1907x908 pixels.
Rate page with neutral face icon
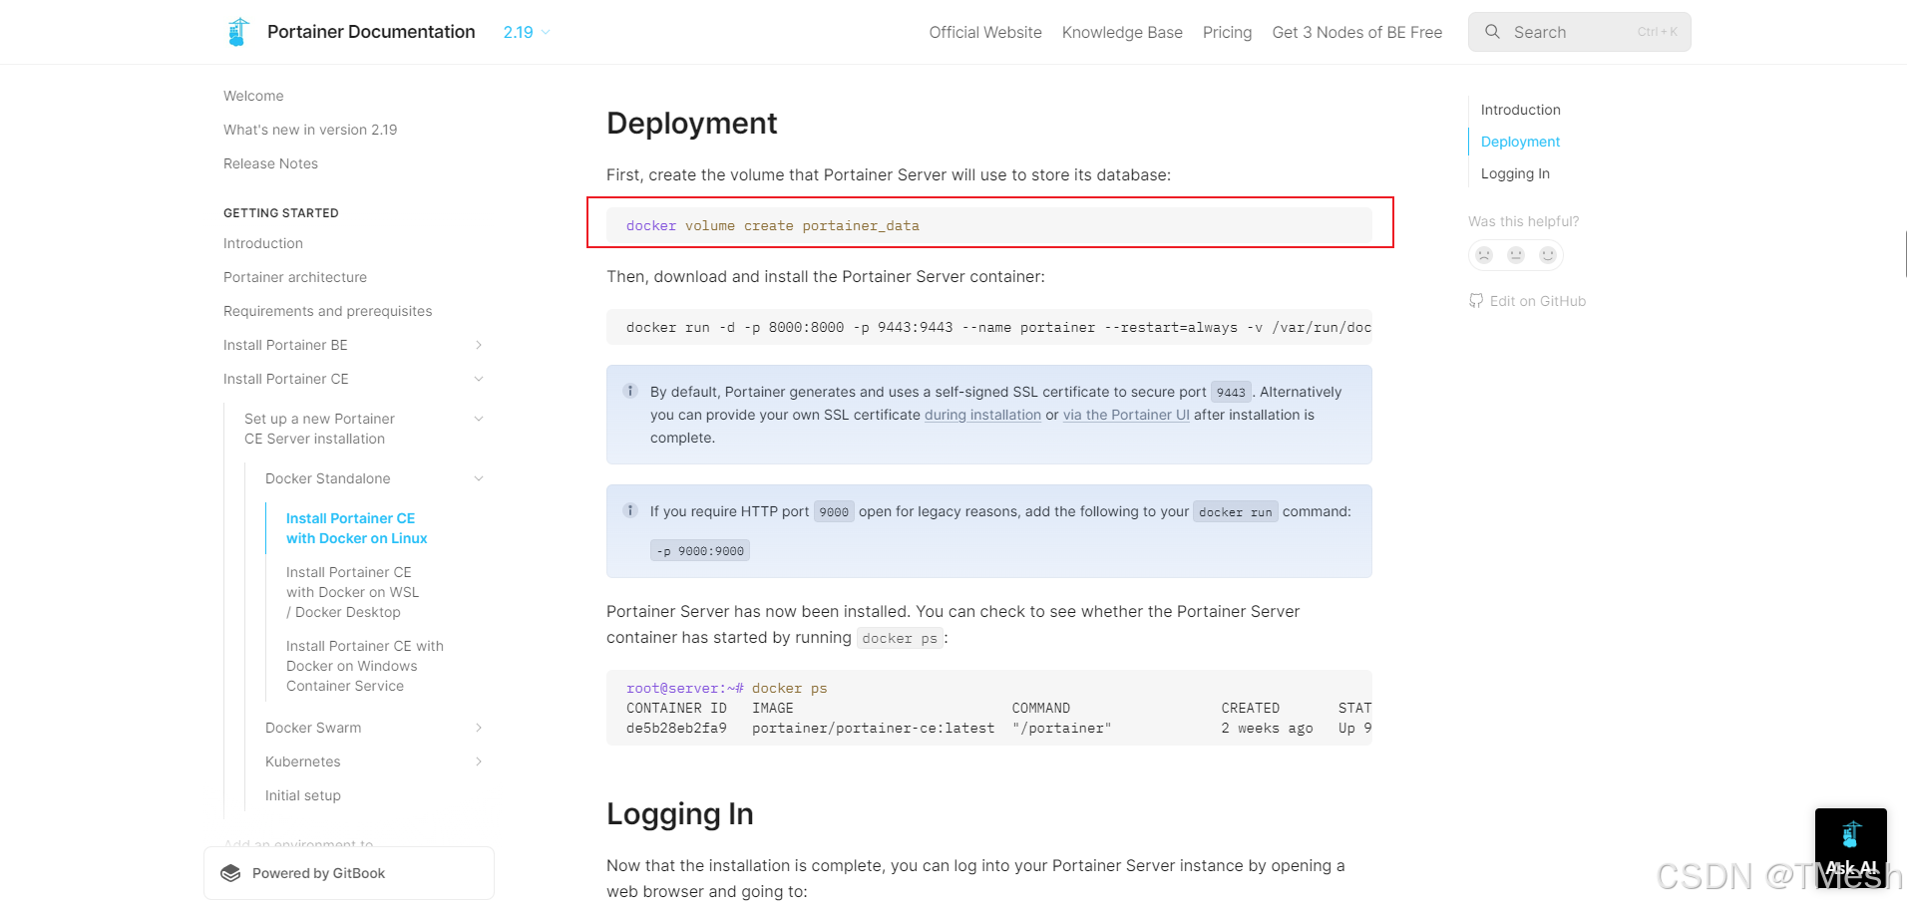pos(1516,255)
